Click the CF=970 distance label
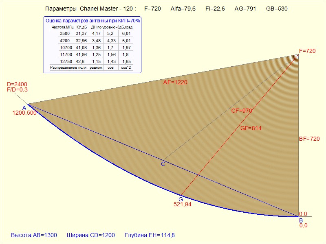Screen dimensions: 326x244 (x=242, y=111)
